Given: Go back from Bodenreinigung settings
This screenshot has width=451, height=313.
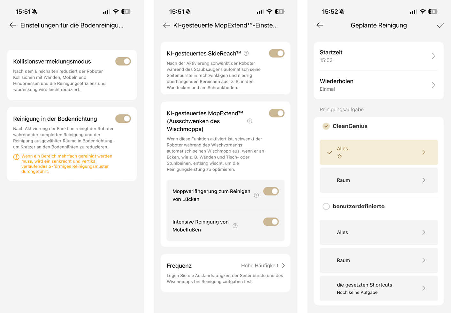Looking at the screenshot, I should [12, 25].
